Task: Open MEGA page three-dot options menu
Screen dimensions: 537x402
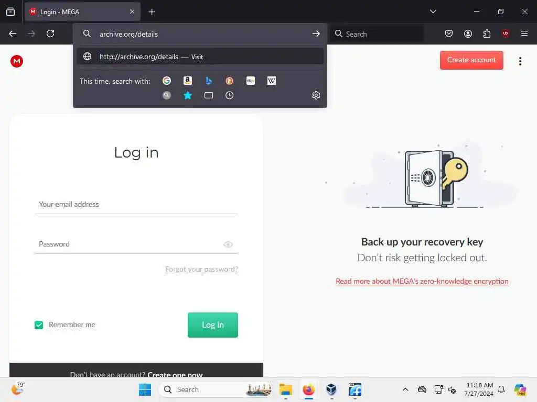Action: click(x=520, y=61)
